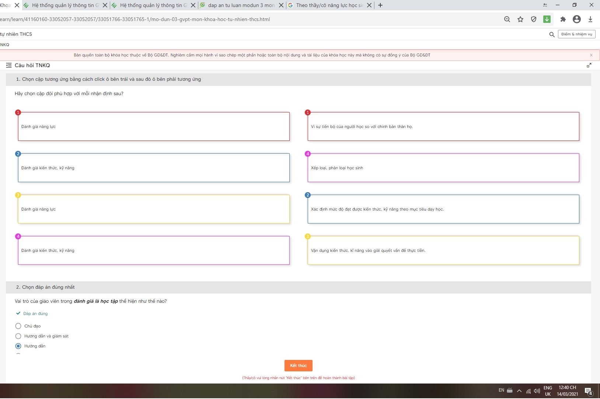The image size is (600, 399).
Task: Bookmark this page with the star icon
Action: point(520,20)
